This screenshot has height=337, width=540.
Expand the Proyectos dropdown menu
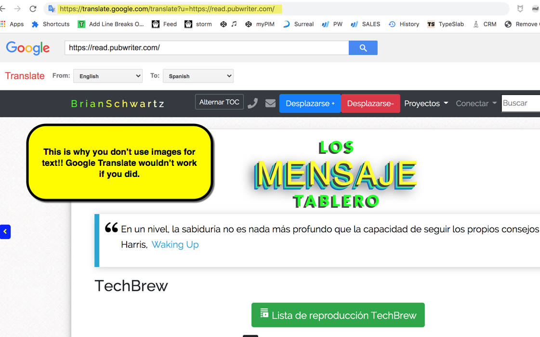[426, 103]
